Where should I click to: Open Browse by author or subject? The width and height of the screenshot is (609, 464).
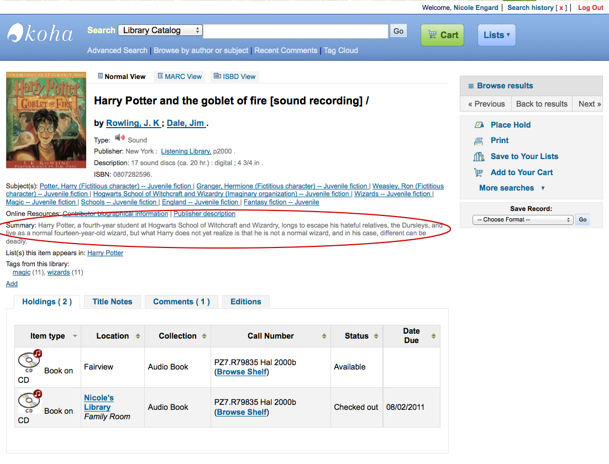coord(201,50)
